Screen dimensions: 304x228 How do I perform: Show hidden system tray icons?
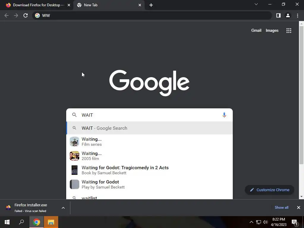251,222
